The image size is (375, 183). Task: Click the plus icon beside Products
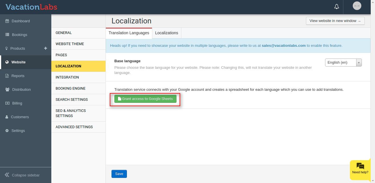coord(45,48)
